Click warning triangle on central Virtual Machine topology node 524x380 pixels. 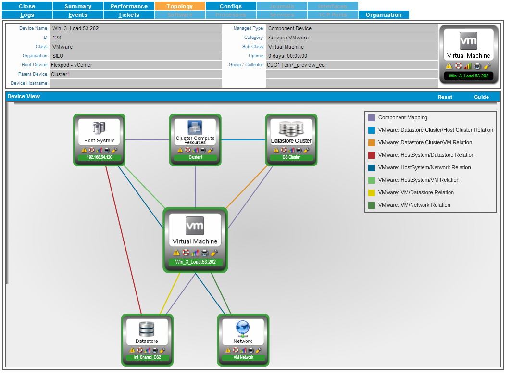[x=176, y=253]
